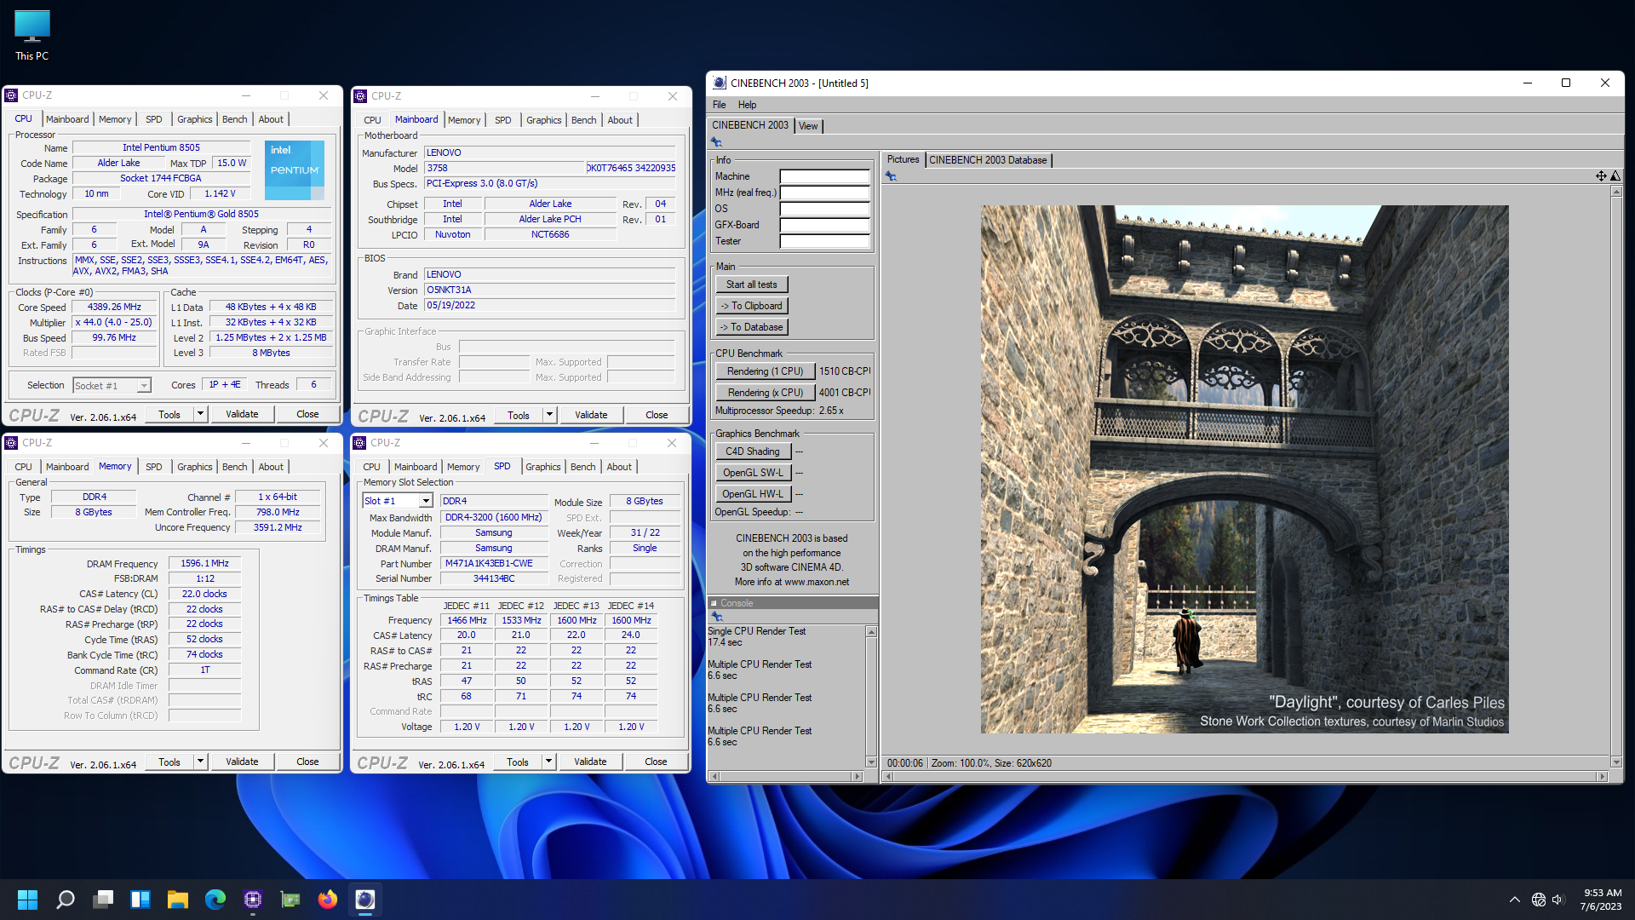
Task: Open About tab in Memory window
Action: (x=271, y=467)
